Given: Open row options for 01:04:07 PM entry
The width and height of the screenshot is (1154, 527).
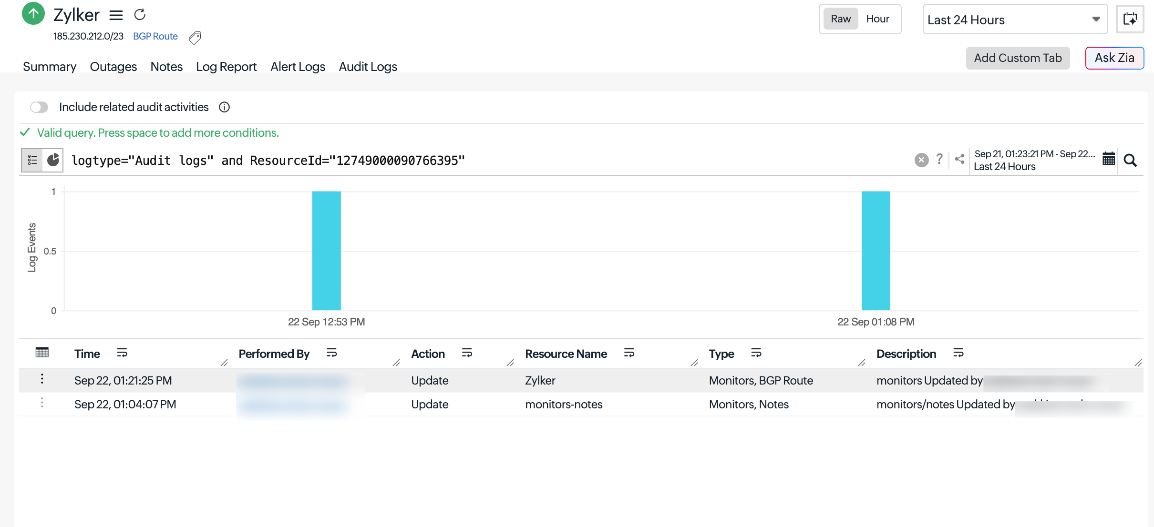Looking at the screenshot, I should (x=42, y=403).
